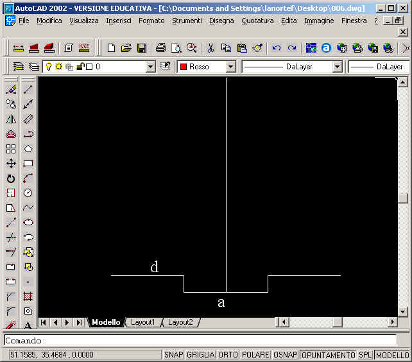Viewport: 412px width, 362px height.
Task: Click the Save file icon
Action: coord(142,48)
